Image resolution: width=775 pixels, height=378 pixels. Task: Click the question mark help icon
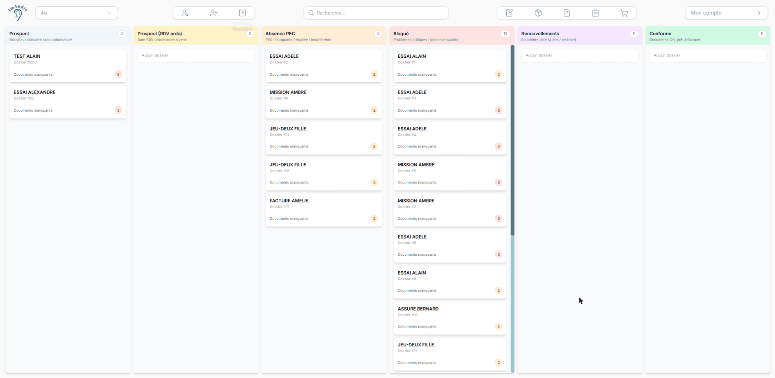pyautogui.click(x=567, y=13)
